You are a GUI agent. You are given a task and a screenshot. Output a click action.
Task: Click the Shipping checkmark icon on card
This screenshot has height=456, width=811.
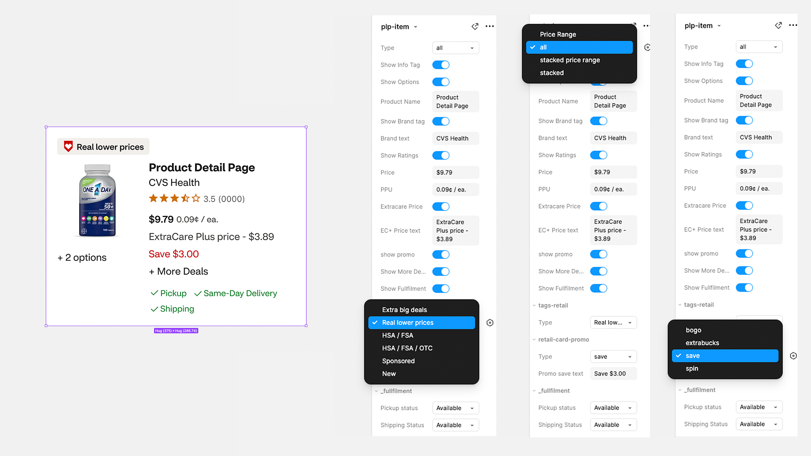click(154, 309)
